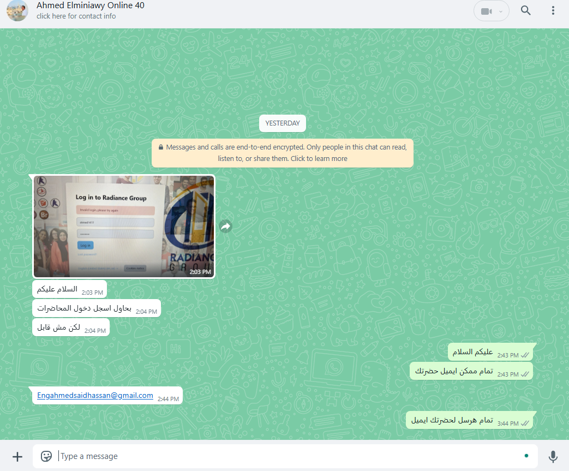Select the 'لكن مش قابل' message
Screen dimensions: 569x471
coord(71,327)
